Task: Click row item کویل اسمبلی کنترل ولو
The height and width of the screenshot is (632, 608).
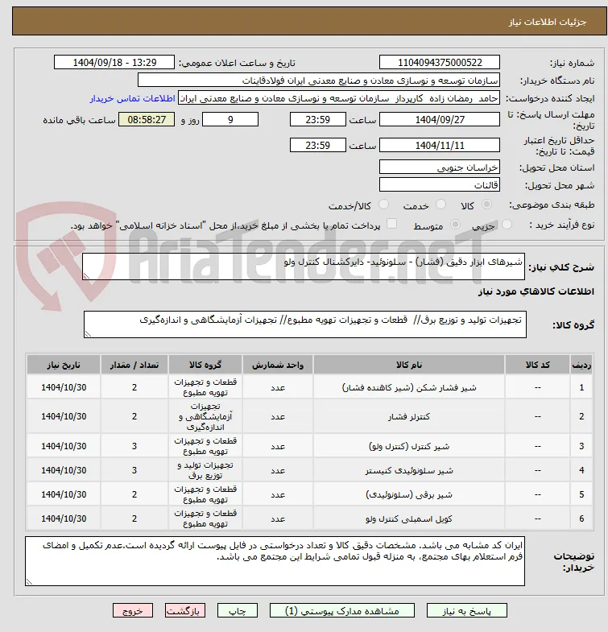Action: [409, 518]
